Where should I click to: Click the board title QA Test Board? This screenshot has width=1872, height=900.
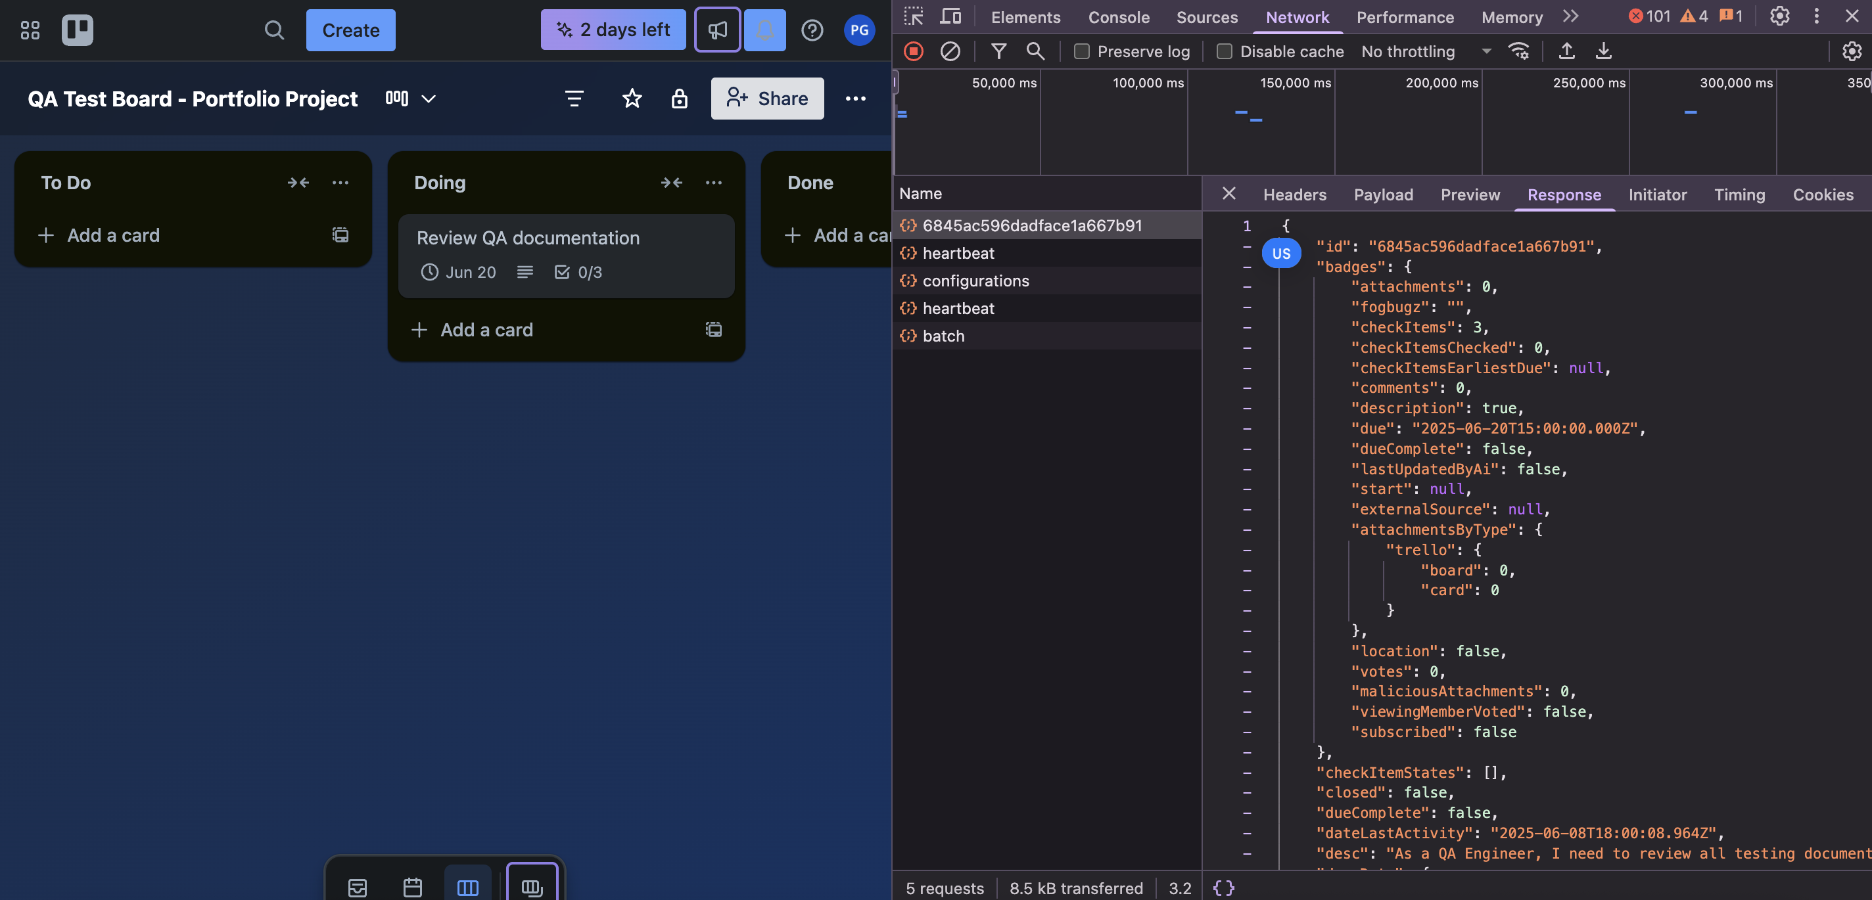pos(193,99)
